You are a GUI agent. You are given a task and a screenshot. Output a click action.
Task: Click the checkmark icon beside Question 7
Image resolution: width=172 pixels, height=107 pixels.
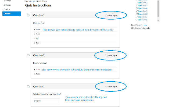137,17
